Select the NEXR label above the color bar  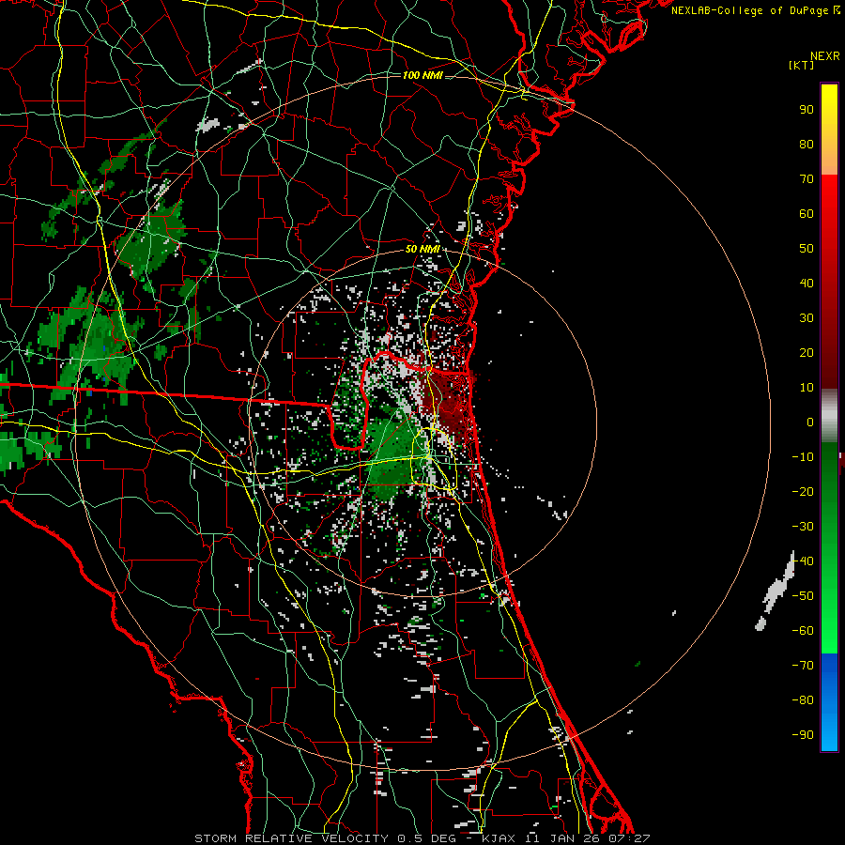(x=825, y=56)
